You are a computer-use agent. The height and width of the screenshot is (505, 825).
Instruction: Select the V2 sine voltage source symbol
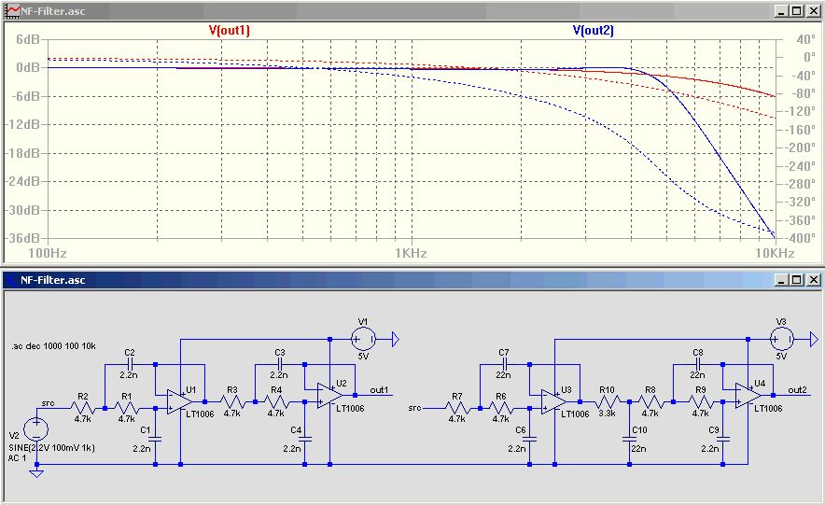(36, 428)
